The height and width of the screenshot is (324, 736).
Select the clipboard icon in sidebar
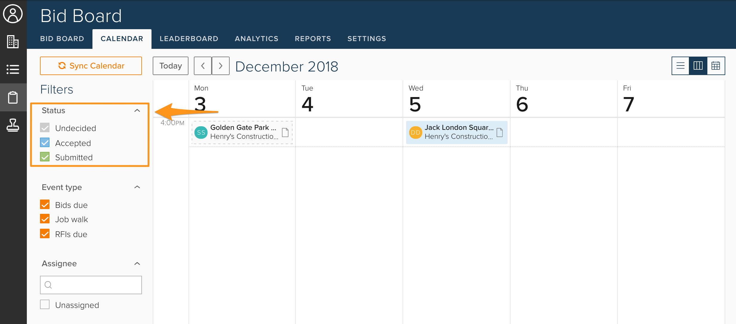13,97
